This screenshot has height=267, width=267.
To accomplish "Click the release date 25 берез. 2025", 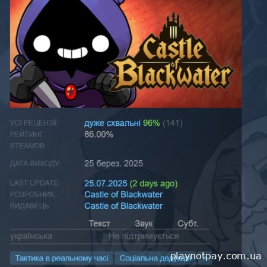I will pyautogui.click(x=113, y=164).
